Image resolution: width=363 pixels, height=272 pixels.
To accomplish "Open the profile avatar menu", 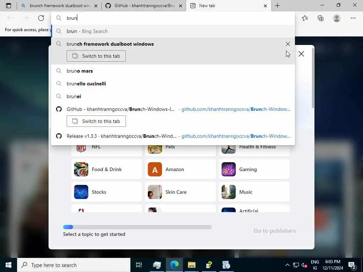I will [337, 18].
